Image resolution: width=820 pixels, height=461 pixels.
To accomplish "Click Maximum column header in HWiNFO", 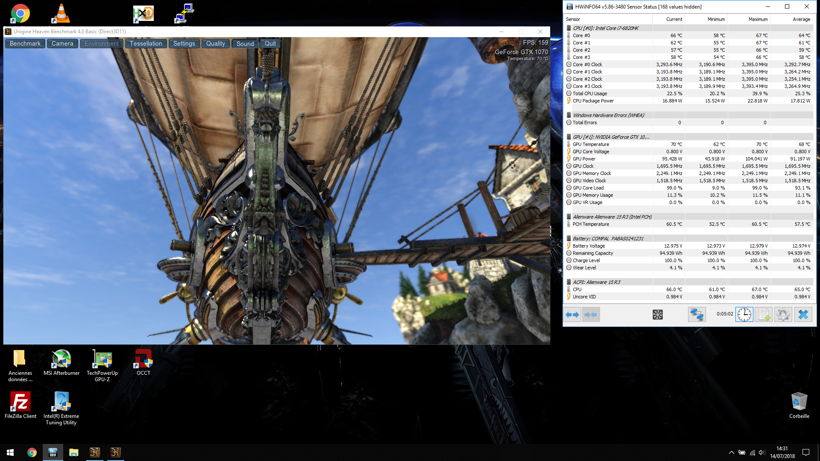I will tap(749, 19).
